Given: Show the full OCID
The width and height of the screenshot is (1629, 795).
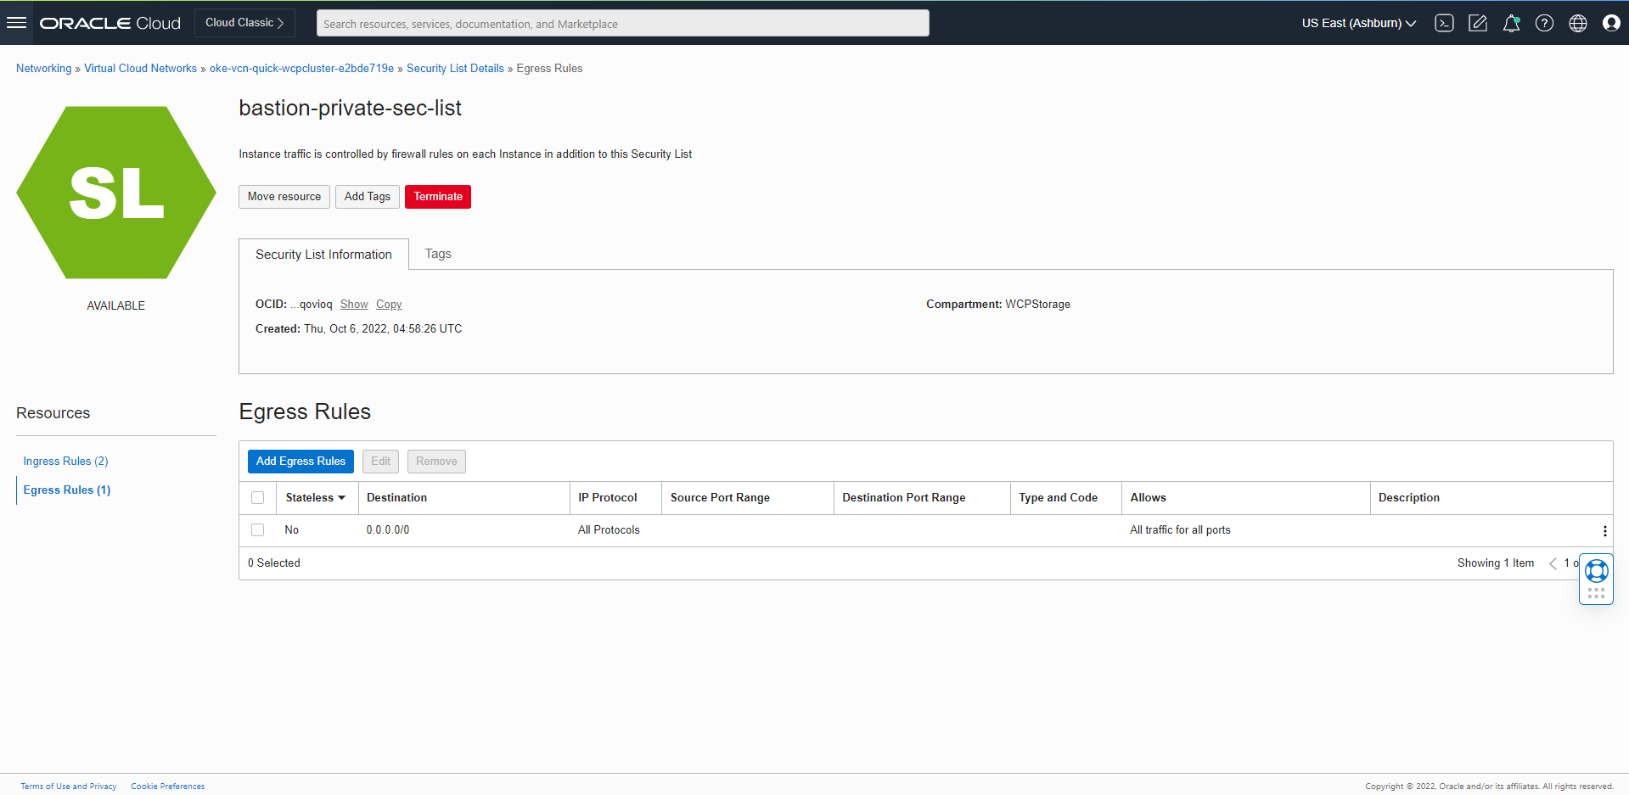Looking at the screenshot, I should coord(354,305).
